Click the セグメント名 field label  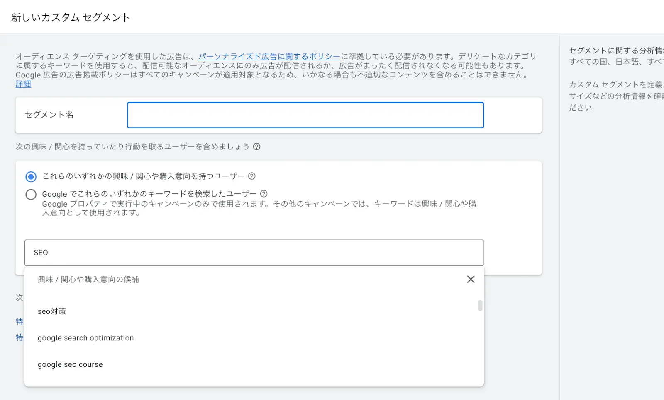click(x=49, y=115)
